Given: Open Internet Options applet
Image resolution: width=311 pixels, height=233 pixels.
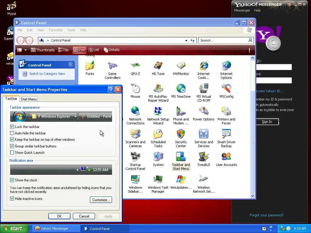Looking at the screenshot, I should 226,70.
